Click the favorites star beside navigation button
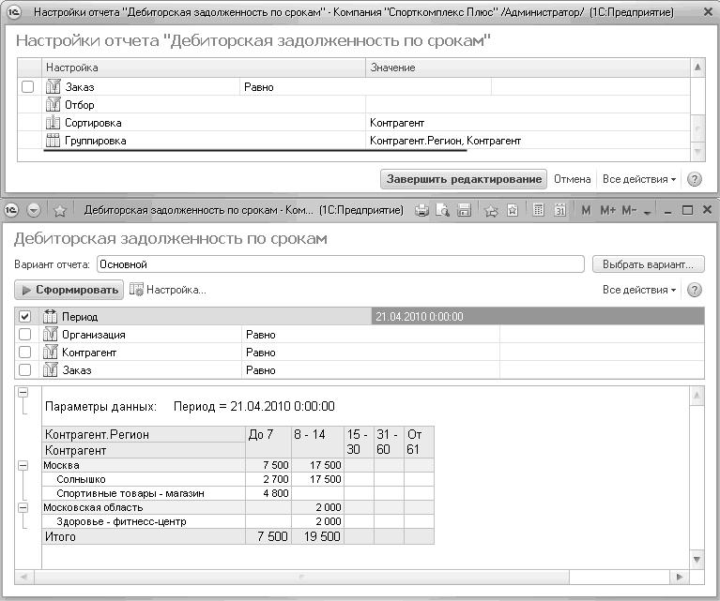 pyautogui.click(x=60, y=211)
